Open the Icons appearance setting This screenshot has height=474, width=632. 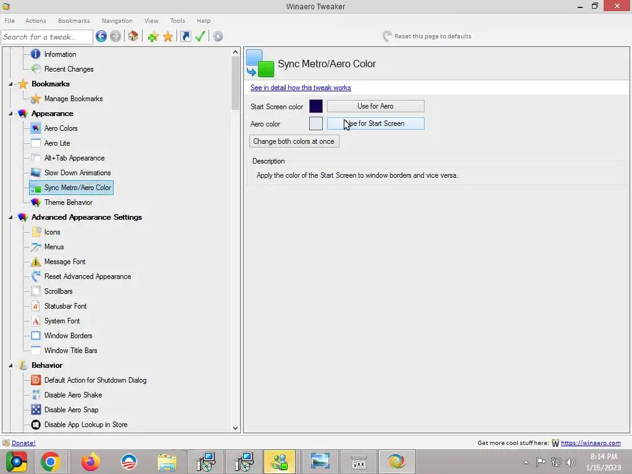pyautogui.click(x=52, y=232)
